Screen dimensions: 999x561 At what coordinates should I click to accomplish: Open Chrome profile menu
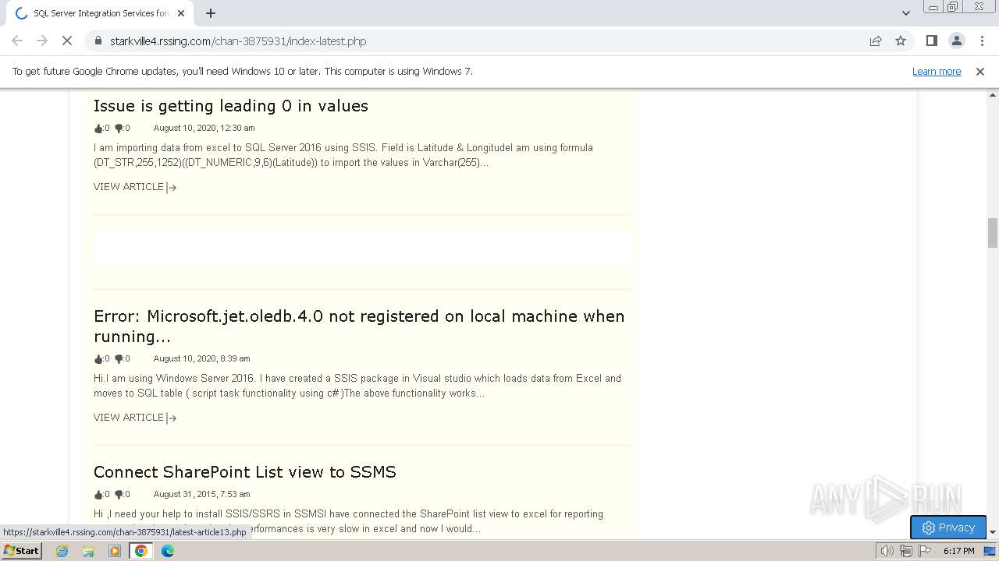[x=956, y=41]
